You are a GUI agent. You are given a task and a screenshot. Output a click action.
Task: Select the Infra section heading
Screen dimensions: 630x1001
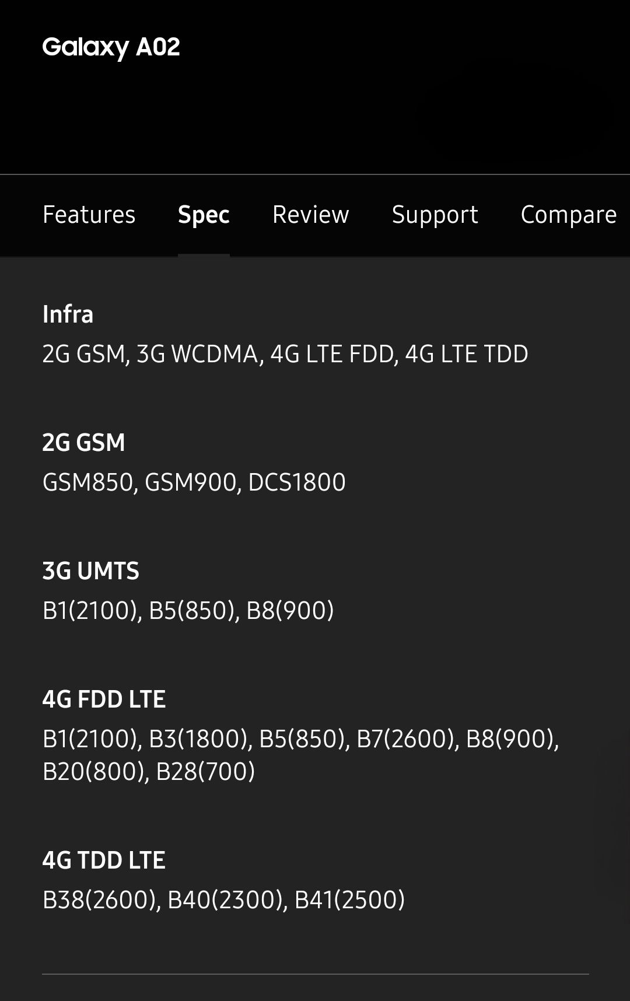(68, 314)
